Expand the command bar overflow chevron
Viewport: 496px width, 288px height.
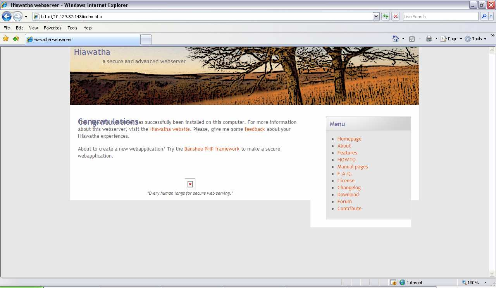(493, 36)
